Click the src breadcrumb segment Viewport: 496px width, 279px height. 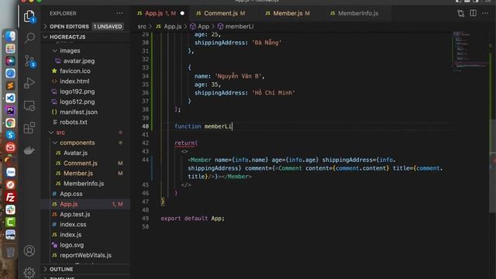142,26
